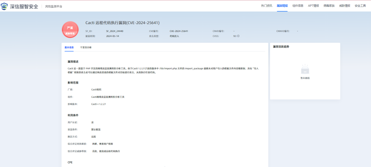
Task: Open the 漏洞情报 nav item
Action: (282, 6)
